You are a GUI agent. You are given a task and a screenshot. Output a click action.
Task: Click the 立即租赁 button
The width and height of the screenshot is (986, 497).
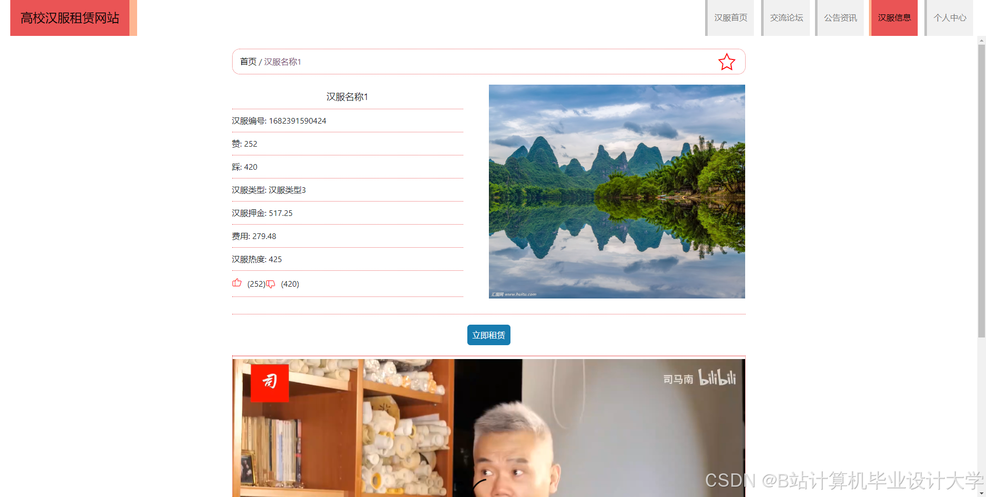(488, 335)
